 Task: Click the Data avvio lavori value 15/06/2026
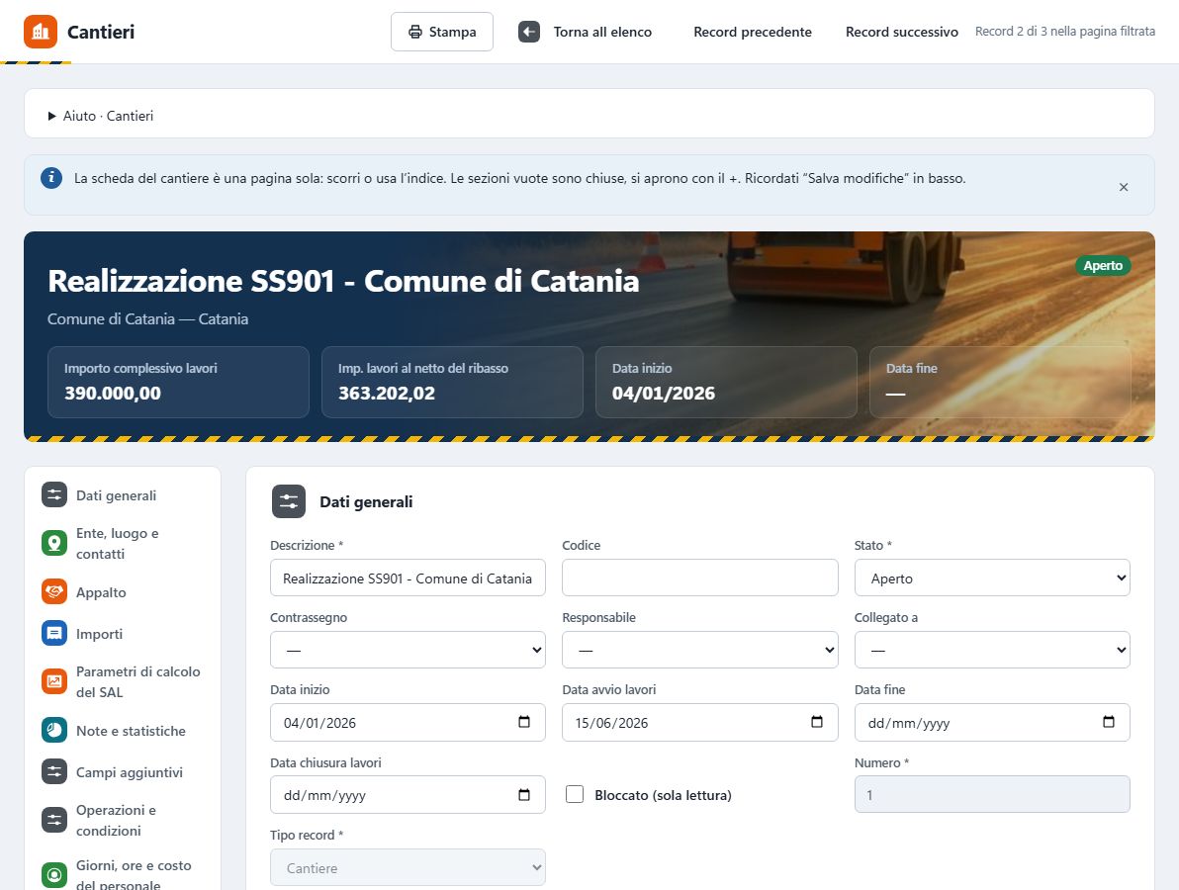[x=611, y=723]
